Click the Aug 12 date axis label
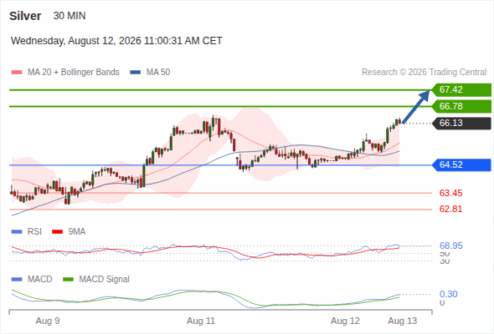 345,321
